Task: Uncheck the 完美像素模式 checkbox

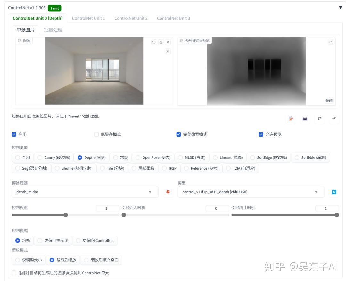Action: click(178, 134)
